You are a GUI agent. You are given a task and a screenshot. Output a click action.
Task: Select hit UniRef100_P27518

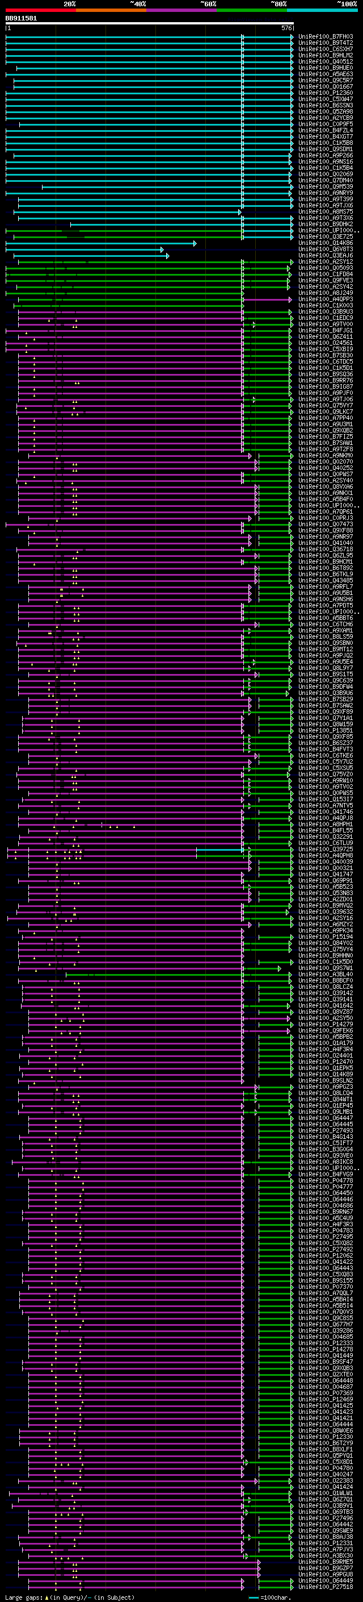326,1587
